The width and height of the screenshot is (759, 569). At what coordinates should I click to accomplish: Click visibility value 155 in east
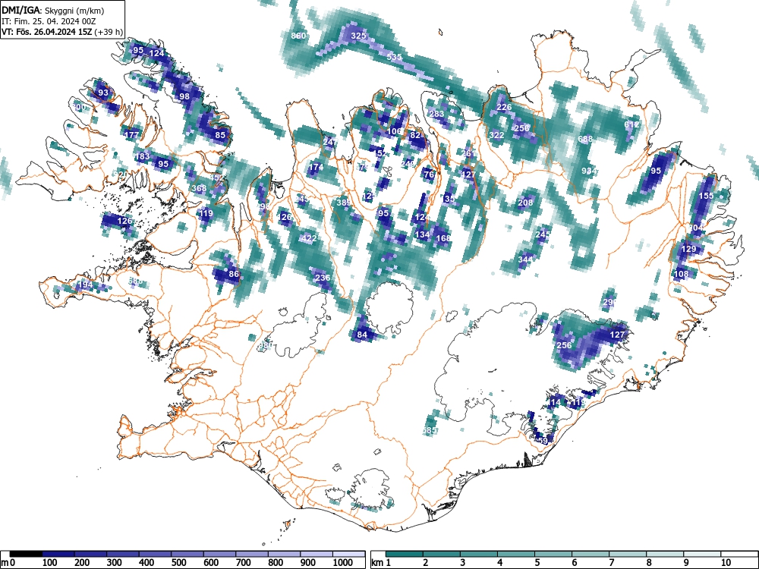point(706,196)
